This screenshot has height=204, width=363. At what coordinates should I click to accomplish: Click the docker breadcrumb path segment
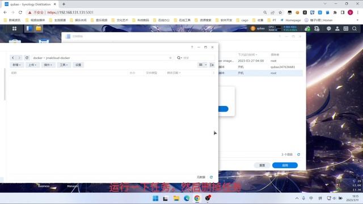pos(38,58)
